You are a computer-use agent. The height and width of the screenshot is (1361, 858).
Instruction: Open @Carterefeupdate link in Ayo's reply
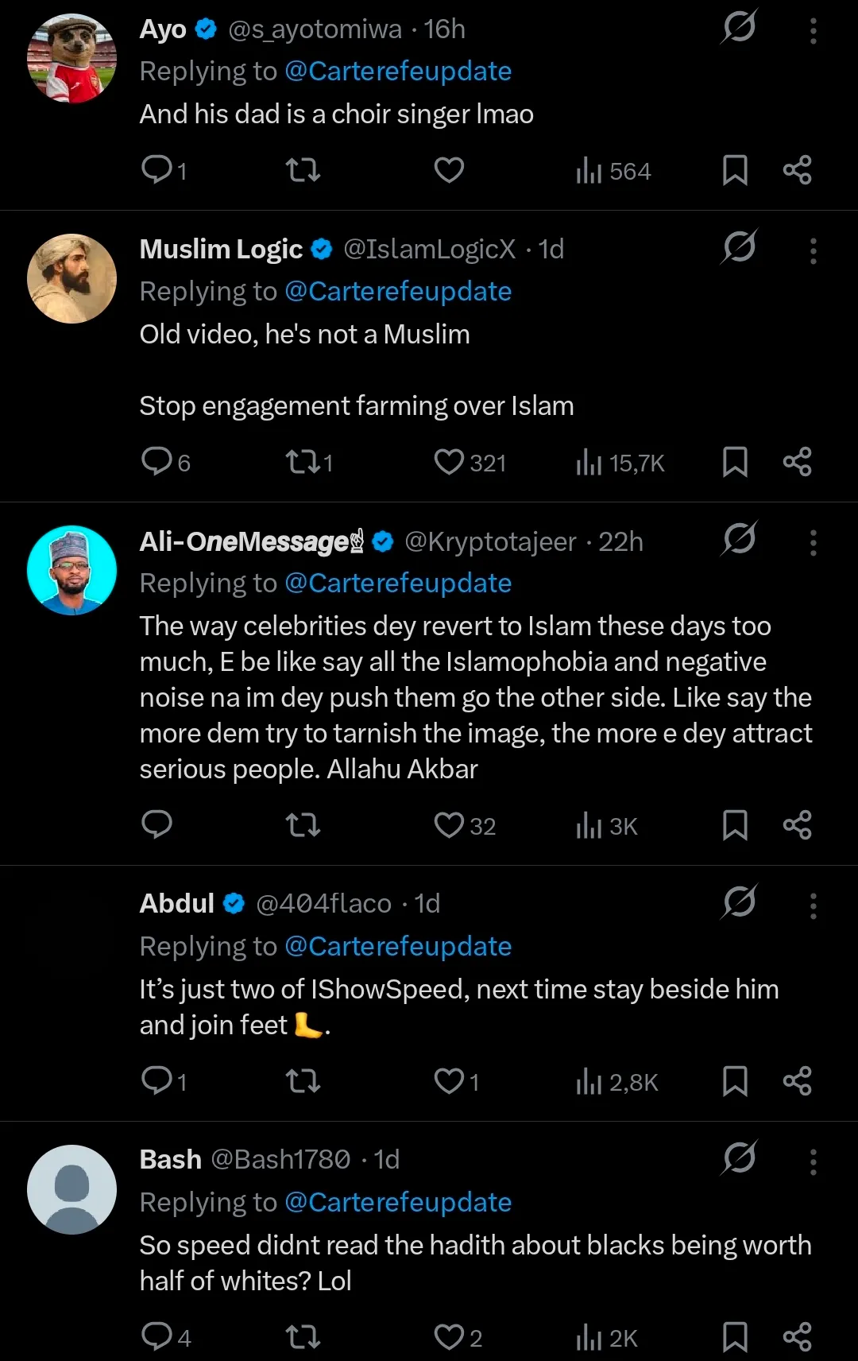(397, 72)
